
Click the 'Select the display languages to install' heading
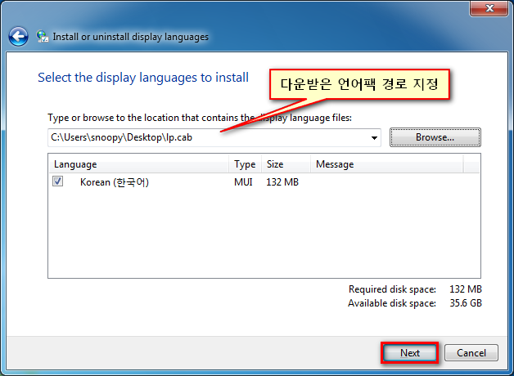143,78
